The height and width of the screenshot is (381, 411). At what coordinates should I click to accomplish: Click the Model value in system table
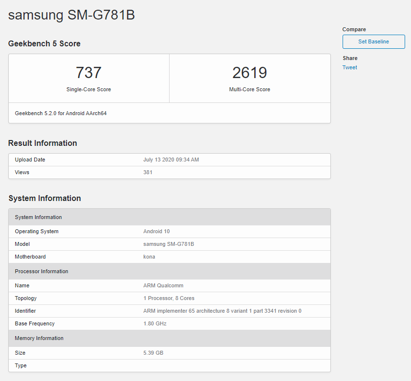click(x=169, y=244)
